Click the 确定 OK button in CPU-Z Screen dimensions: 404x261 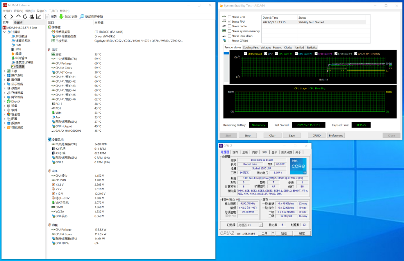click(x=302, y=233)
